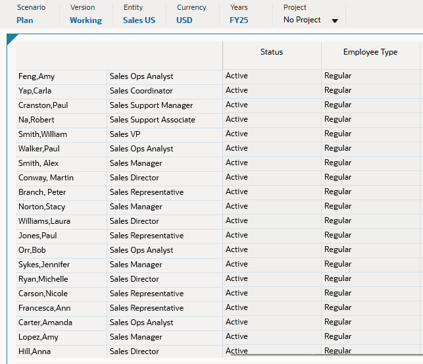Click the Active status for Lopez,Amy
Screen dimensions: 423x364
tap(272, 337)
